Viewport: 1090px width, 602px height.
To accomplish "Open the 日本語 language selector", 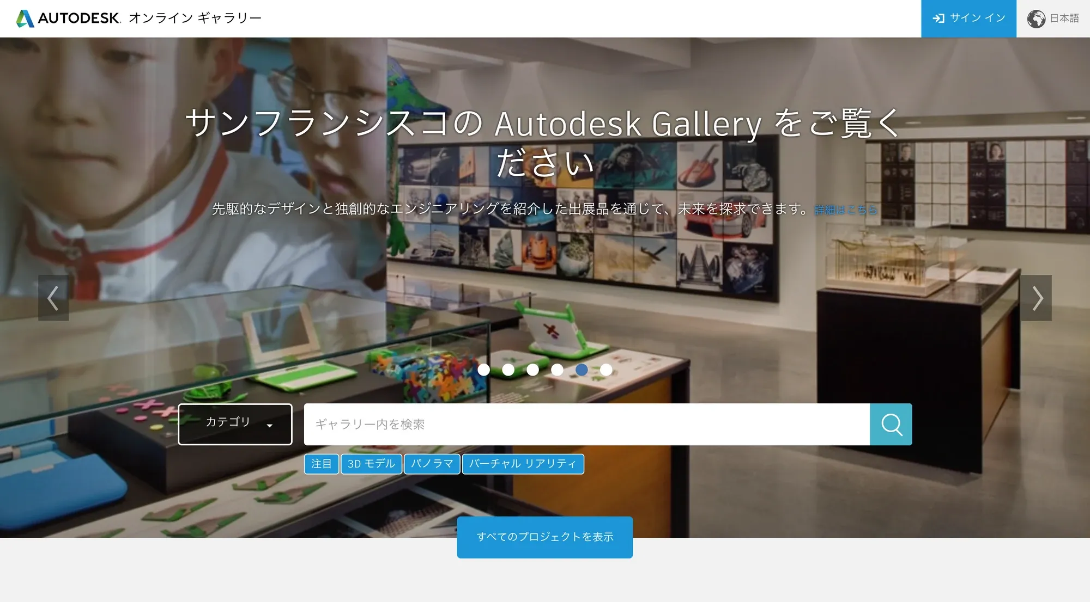I will (1053, 19).
